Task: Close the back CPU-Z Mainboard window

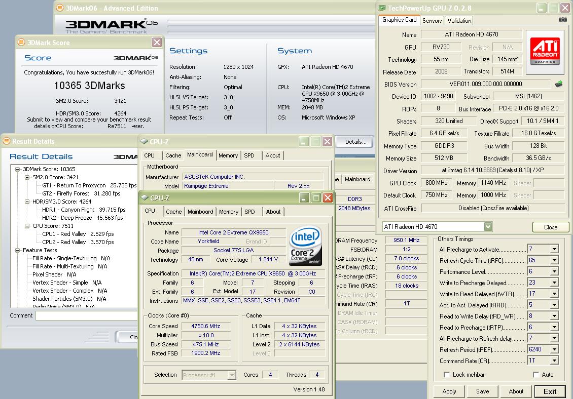Action: pos(328,142)
